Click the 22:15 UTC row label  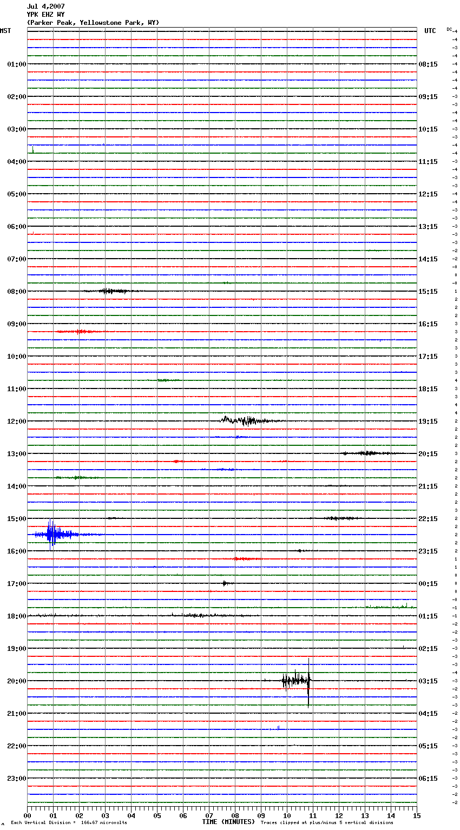[x=428, y=519]
